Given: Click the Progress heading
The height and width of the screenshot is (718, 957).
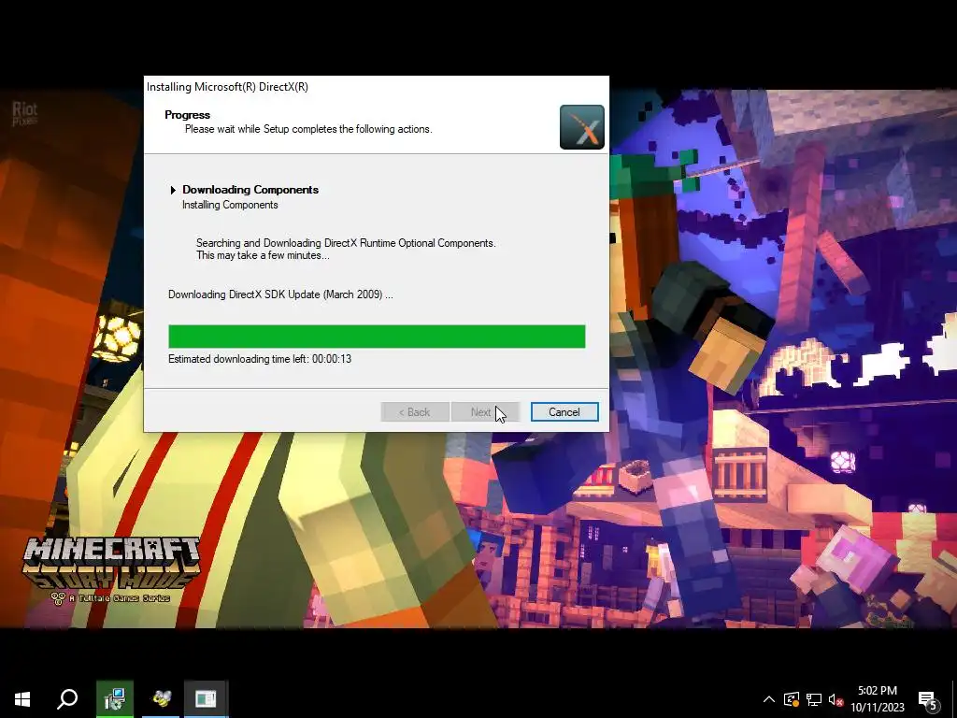Looking at the screenshot, I should click(x=187, y=115).
